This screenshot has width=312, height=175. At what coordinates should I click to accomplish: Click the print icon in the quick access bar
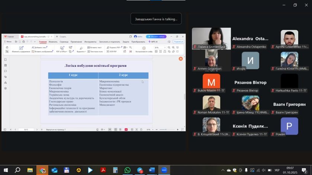pyautogui.click(x=23, y=42)
